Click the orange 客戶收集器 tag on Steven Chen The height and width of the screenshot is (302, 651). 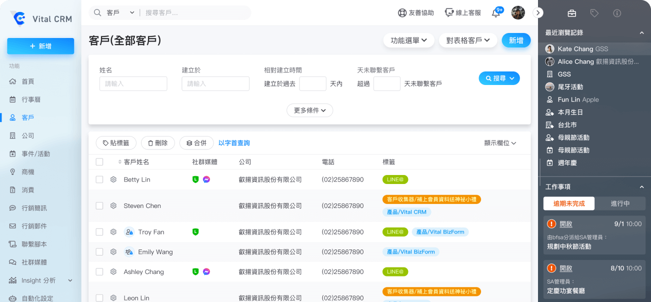[431, 199]
